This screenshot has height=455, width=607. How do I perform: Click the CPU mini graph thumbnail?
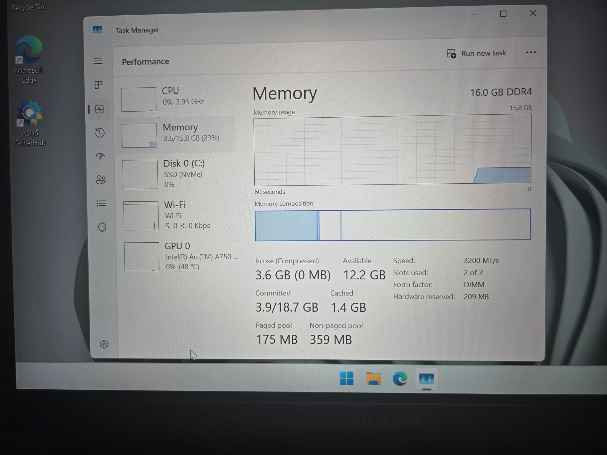click(x=138, y=99)
